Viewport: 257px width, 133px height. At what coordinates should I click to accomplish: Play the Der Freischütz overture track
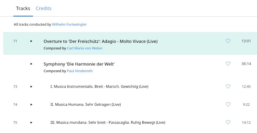tap(31, 41)
